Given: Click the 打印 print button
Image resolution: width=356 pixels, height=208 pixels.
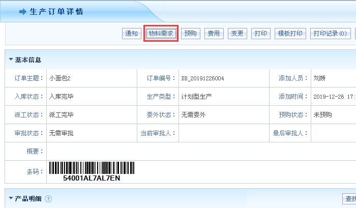Looking at the screenshot, I should (261, 34).
